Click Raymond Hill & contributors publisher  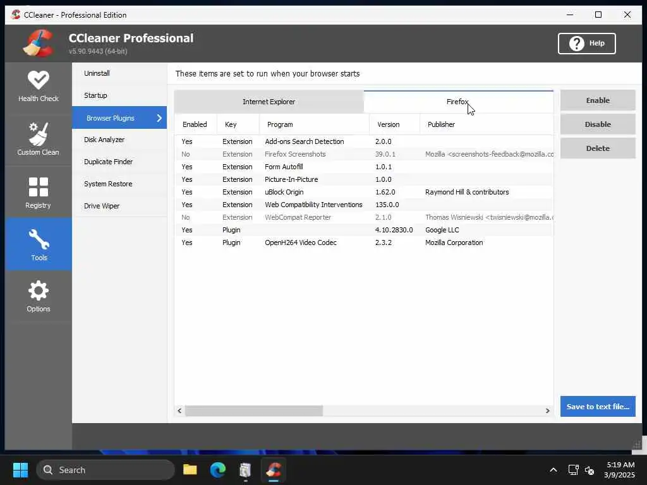click(467, 192)
